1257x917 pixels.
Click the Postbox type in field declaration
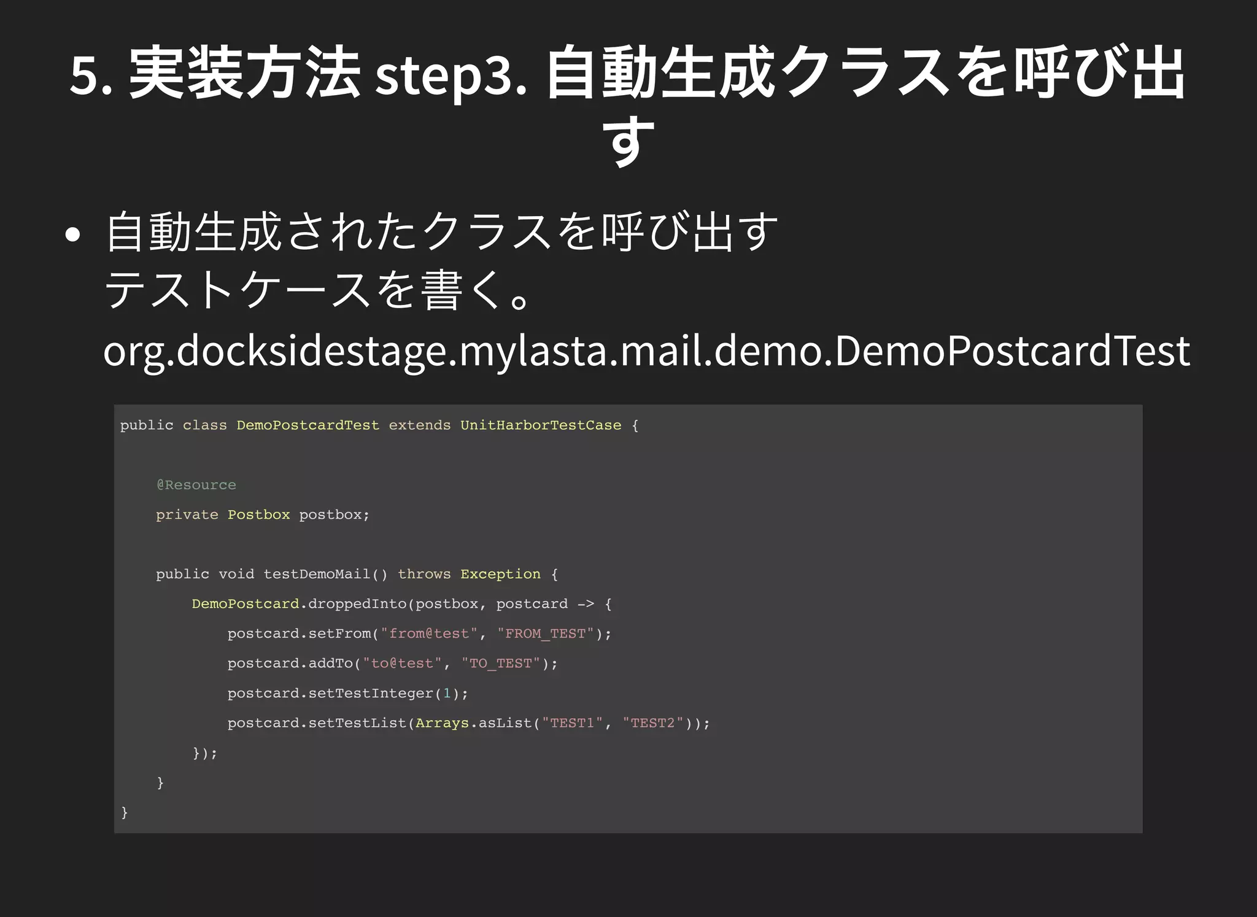pos(258,515)
